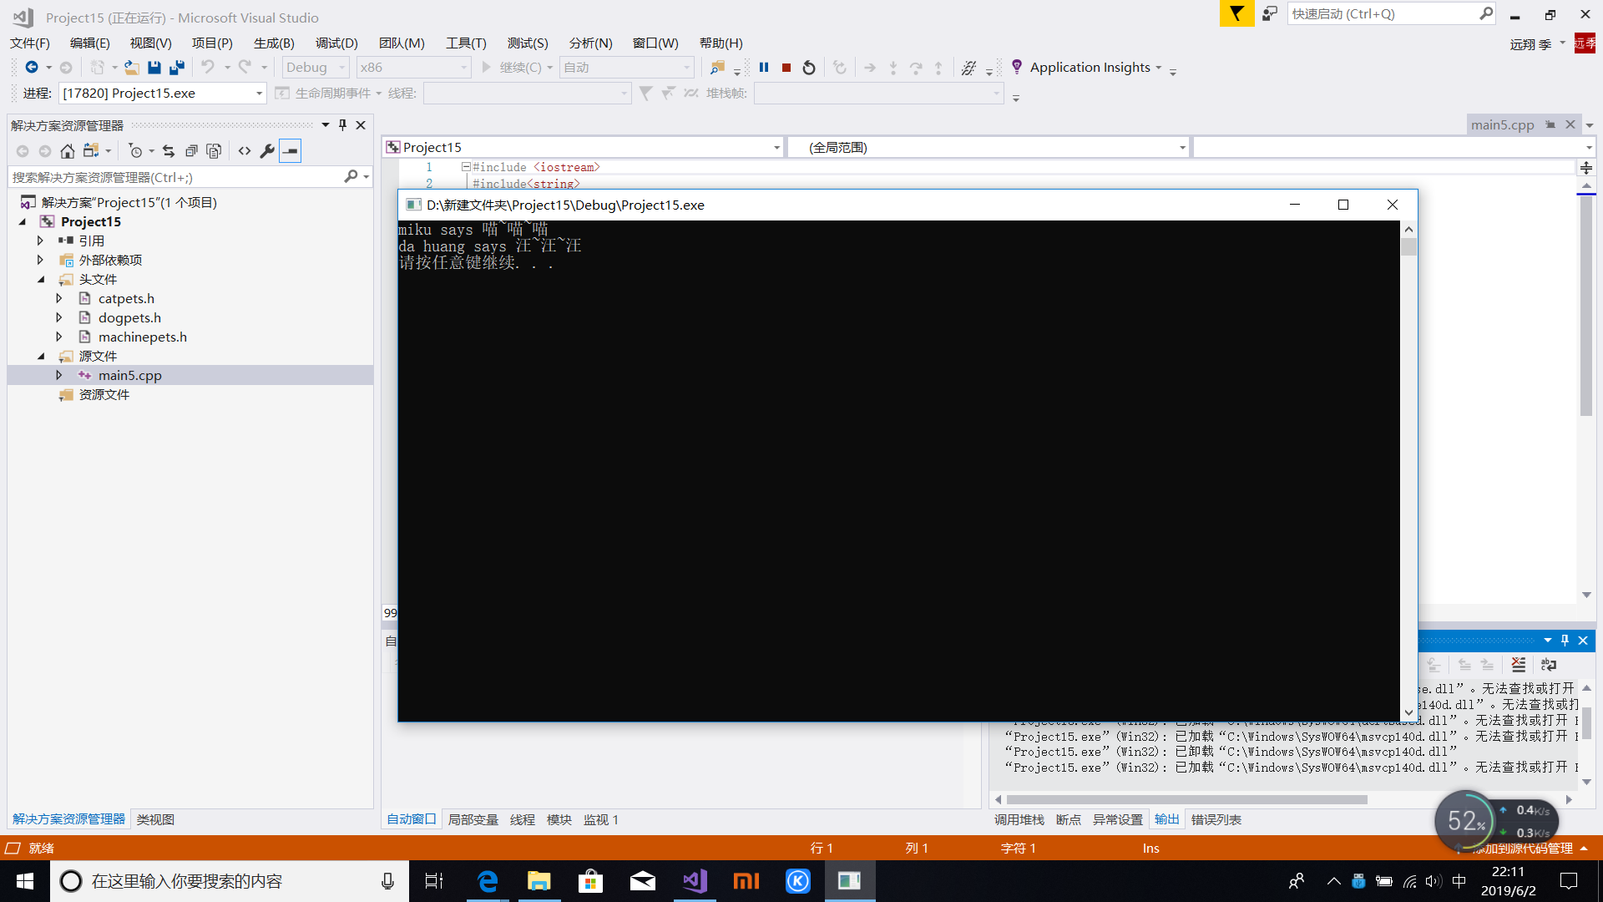Click Collapse All in Solution Explorer
Image resolution: width=1603 pixels, height=902 pixels.
click(x=191, y=151)
